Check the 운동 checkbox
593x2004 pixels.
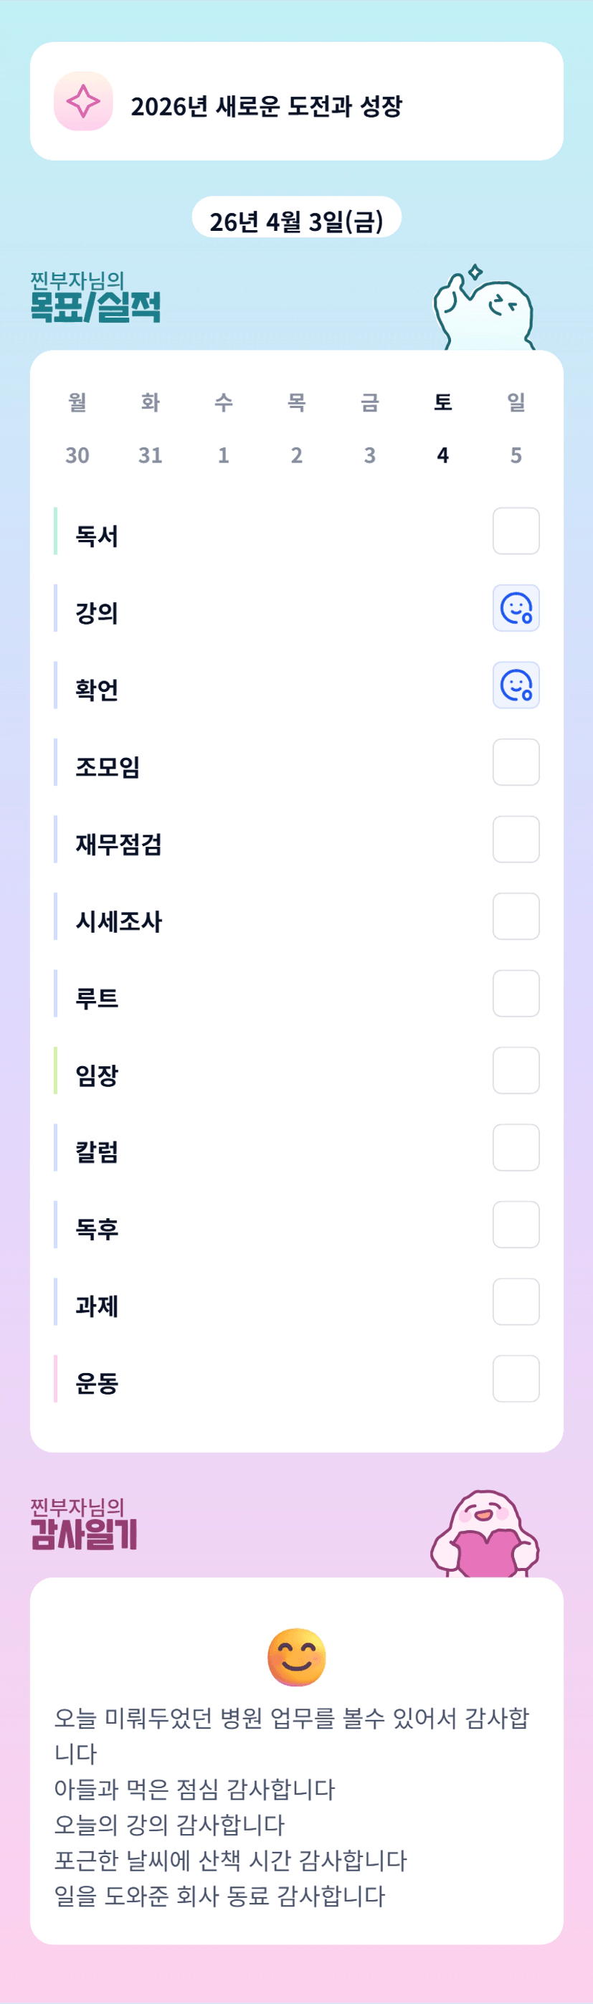point(516,1378)
